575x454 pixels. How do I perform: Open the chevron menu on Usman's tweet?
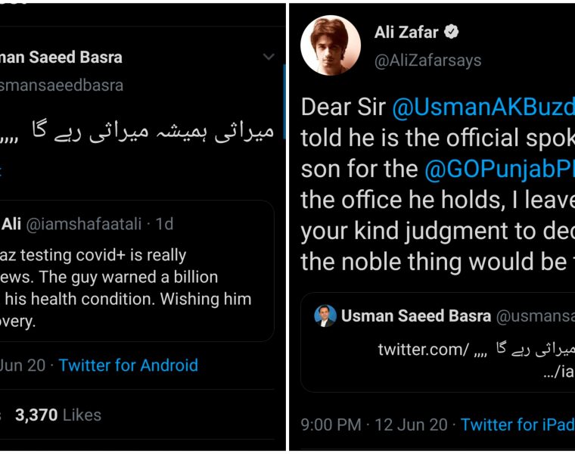[x=269, y=57]
